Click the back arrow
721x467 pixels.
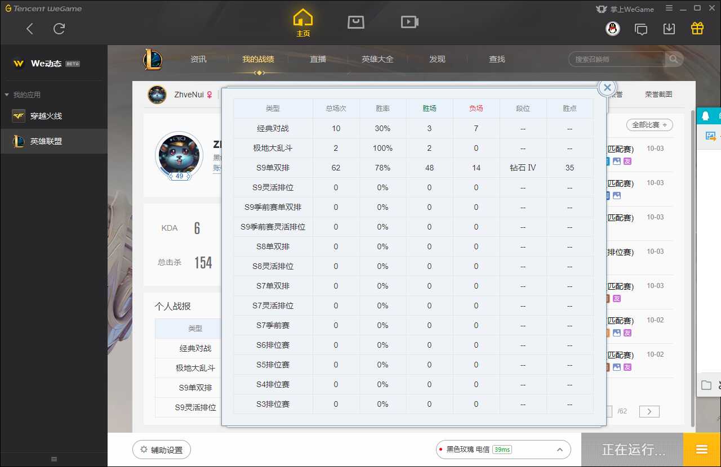[x=30, y=29]
